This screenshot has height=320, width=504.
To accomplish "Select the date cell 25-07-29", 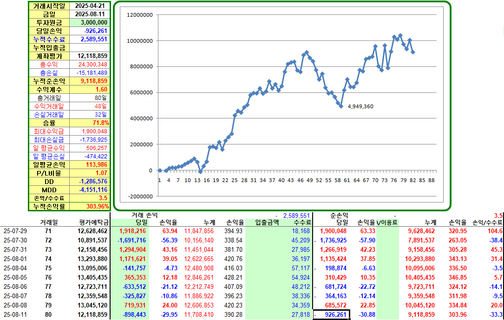I will click(15, 231).
